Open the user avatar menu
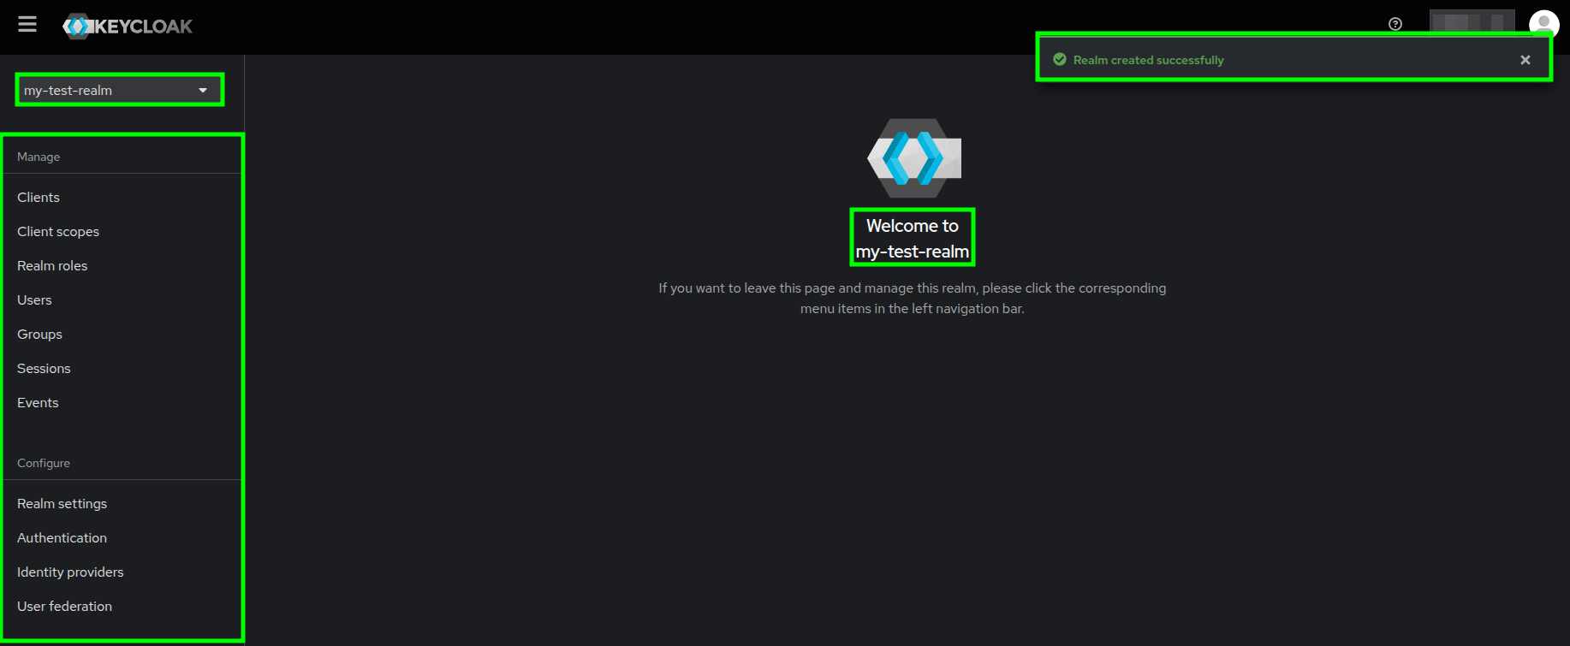This screenshot has height=646, width=1570. tap(1543, 24)
